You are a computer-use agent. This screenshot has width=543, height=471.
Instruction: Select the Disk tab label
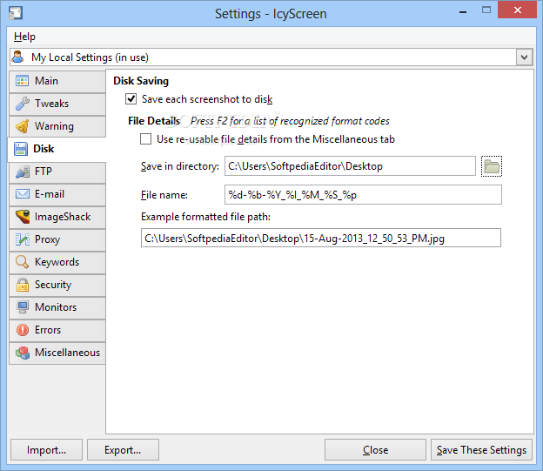(44, 149)
